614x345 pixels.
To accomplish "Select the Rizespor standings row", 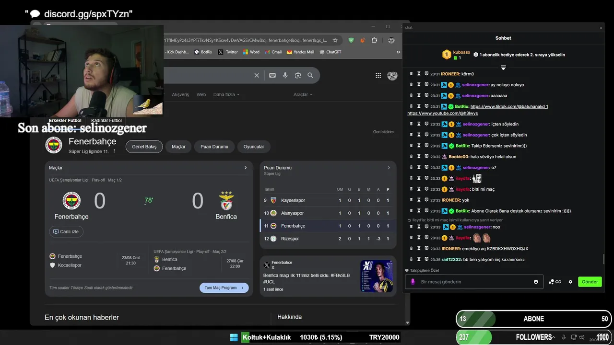I will click(328, 239).
